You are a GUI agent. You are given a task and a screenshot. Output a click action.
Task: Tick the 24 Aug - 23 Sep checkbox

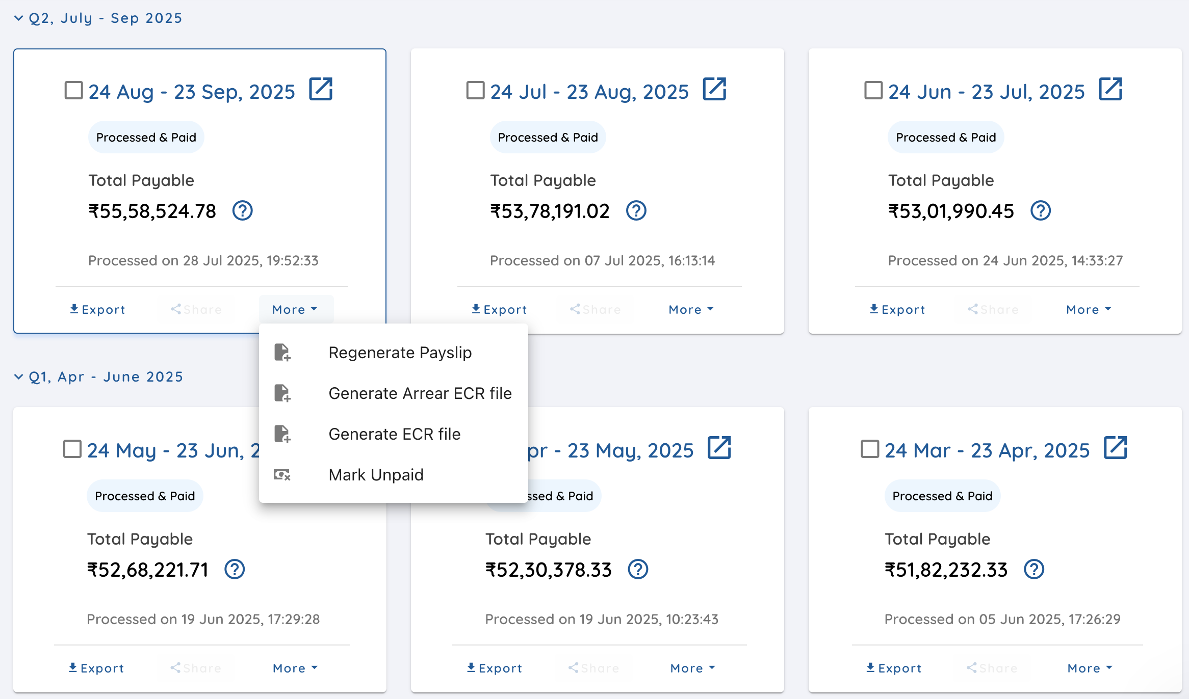coord(74,91)
